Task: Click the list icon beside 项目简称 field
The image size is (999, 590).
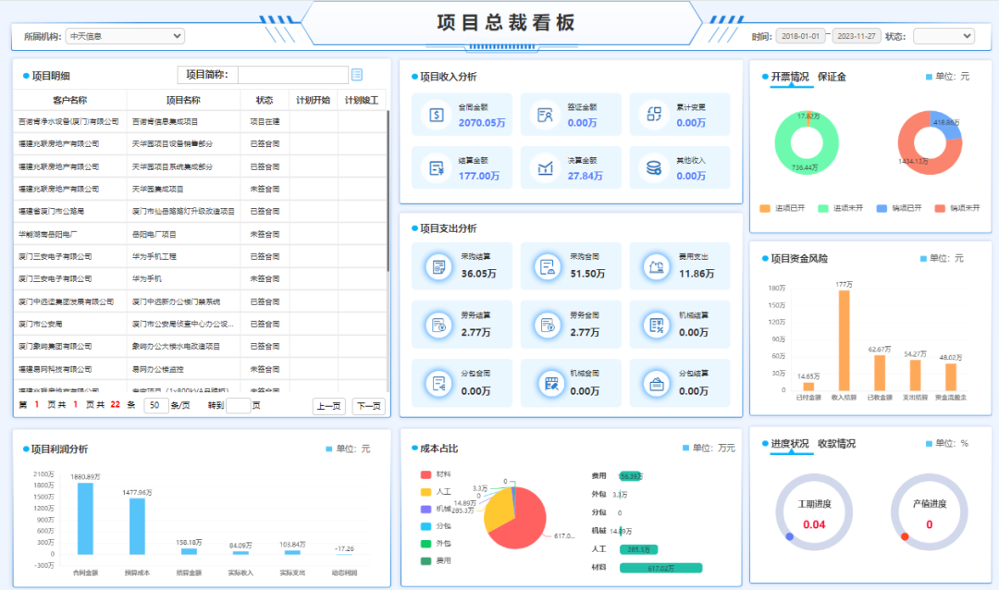Action: click(x=357, y=75)
